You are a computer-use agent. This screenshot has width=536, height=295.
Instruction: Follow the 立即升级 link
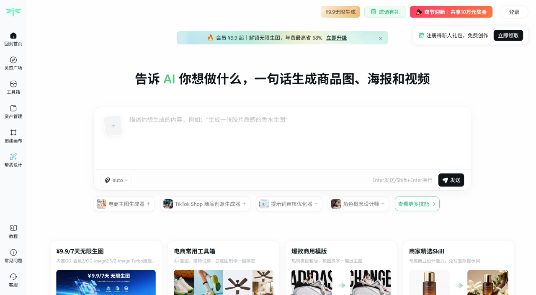click(337, 38)
